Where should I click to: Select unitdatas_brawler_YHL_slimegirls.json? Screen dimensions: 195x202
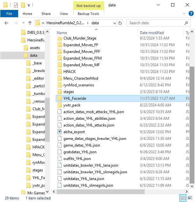click(x=95, y=172)
